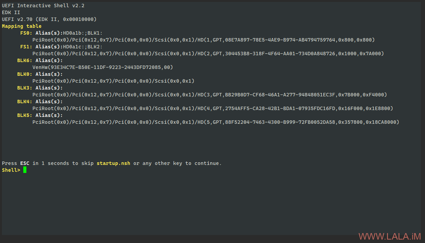Click the BLK5: mapping label
This screenshot has height=243, width=425.
(25, 115)
